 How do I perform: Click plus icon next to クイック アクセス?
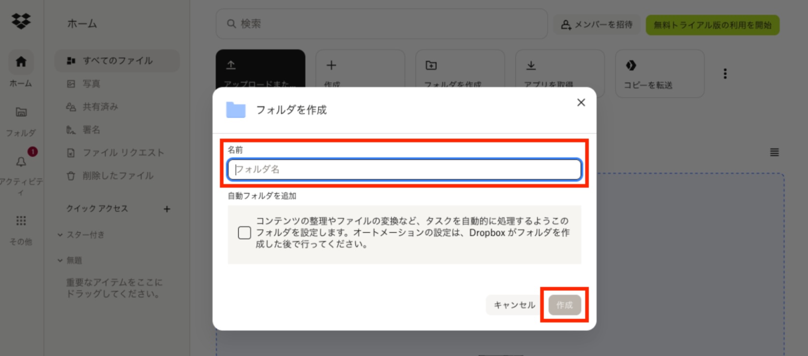point(167,209)
